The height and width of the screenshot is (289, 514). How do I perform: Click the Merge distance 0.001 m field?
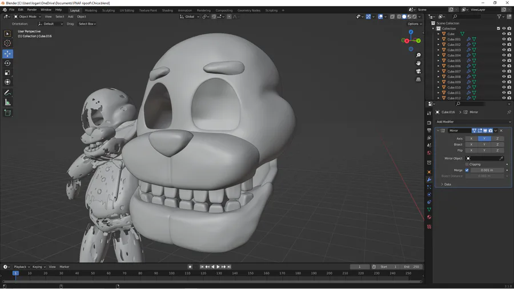pyautogui.click(x=487, y=170)
